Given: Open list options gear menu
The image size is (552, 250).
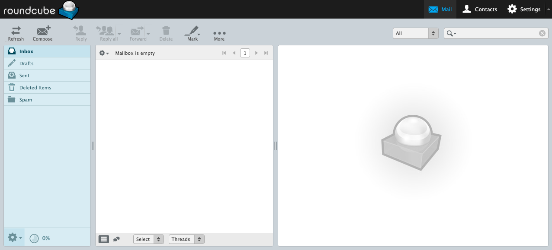Looking at the screenshot, I should click(x=104, y=53).
